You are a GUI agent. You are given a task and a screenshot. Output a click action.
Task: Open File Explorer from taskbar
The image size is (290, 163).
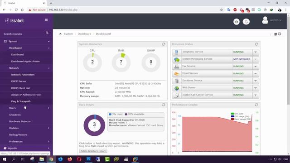coord(42,159)
